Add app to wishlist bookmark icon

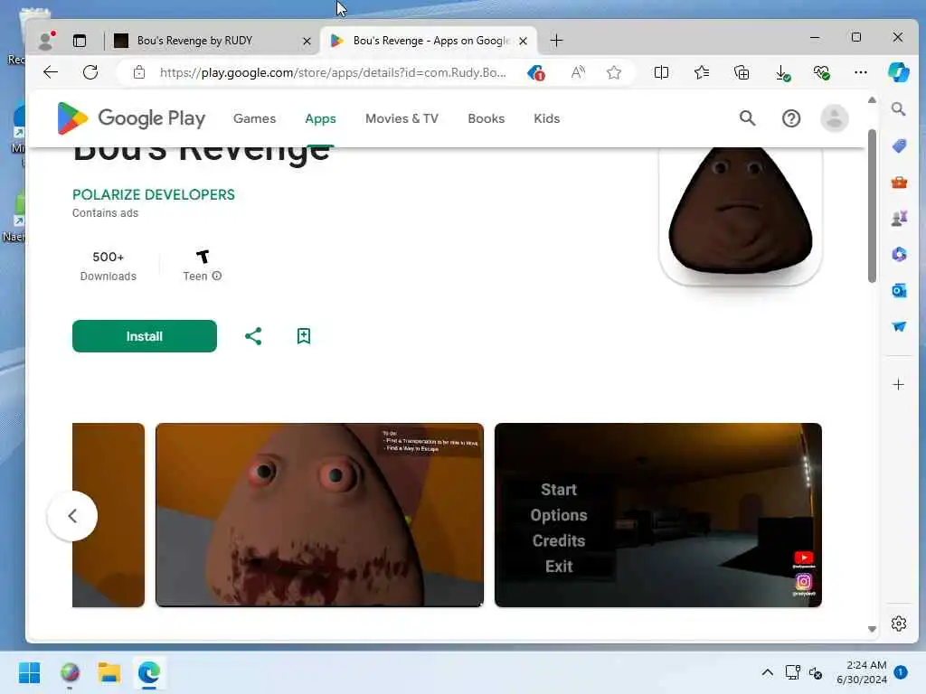click(304, 336)
